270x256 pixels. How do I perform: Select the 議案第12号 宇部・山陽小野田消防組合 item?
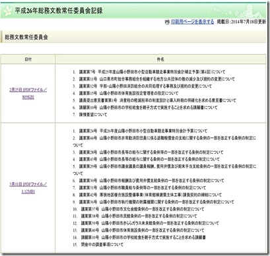pyautogui.click(x=145, y=86)
